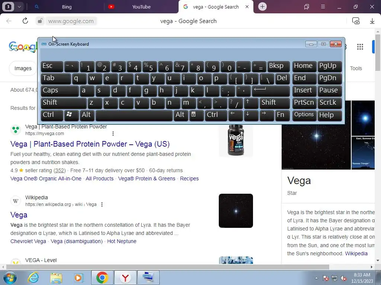The height and width of the screenshot is (285, 381).
Task: Expand the tab group dropdown arrow
Action: click(x=19, y=7)
